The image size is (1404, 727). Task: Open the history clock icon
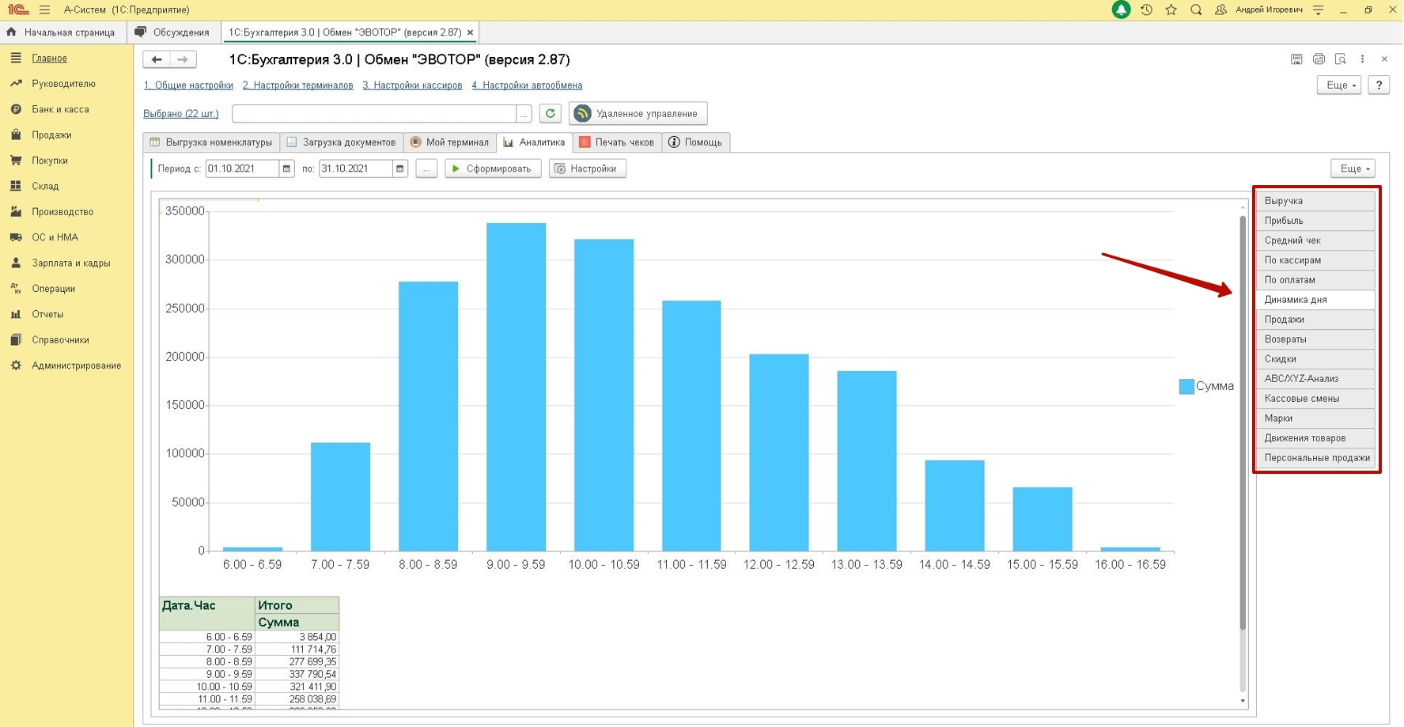coord(1146,9)
